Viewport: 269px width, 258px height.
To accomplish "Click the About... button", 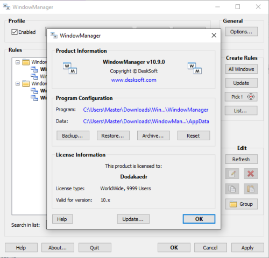I will pos(58,248).
